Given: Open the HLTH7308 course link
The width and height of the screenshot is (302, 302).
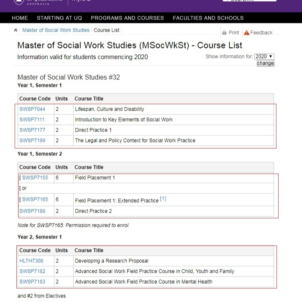Looking at the screenshot, I should (x=31, y=261).
